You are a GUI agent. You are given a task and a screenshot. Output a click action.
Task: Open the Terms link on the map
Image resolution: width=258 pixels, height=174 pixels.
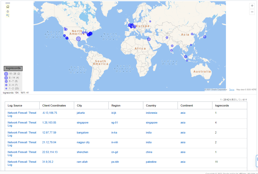click(x=232, y=89)
